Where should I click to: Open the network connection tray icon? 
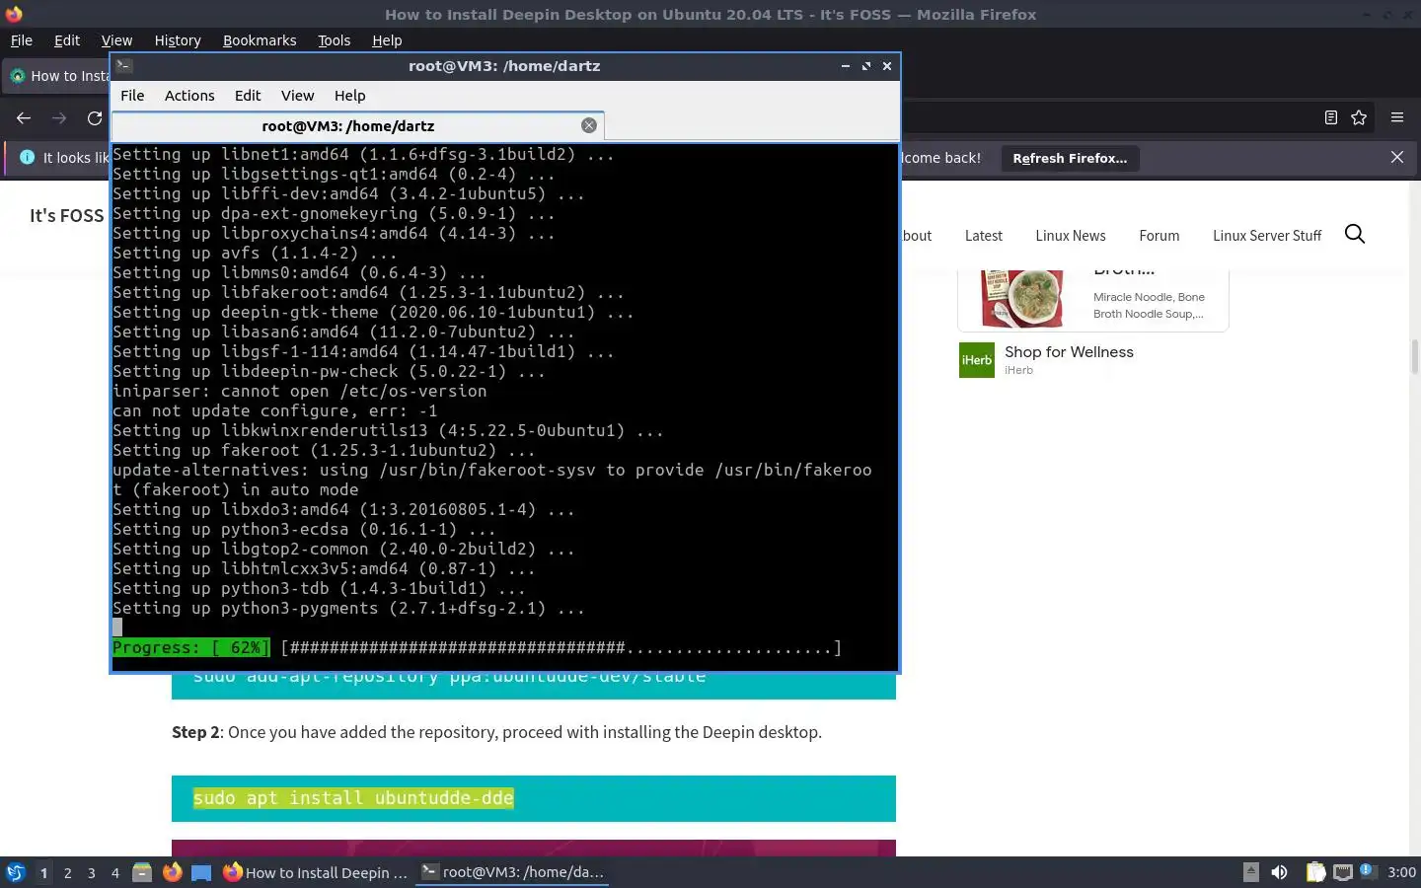click(x=1342, y=872)
